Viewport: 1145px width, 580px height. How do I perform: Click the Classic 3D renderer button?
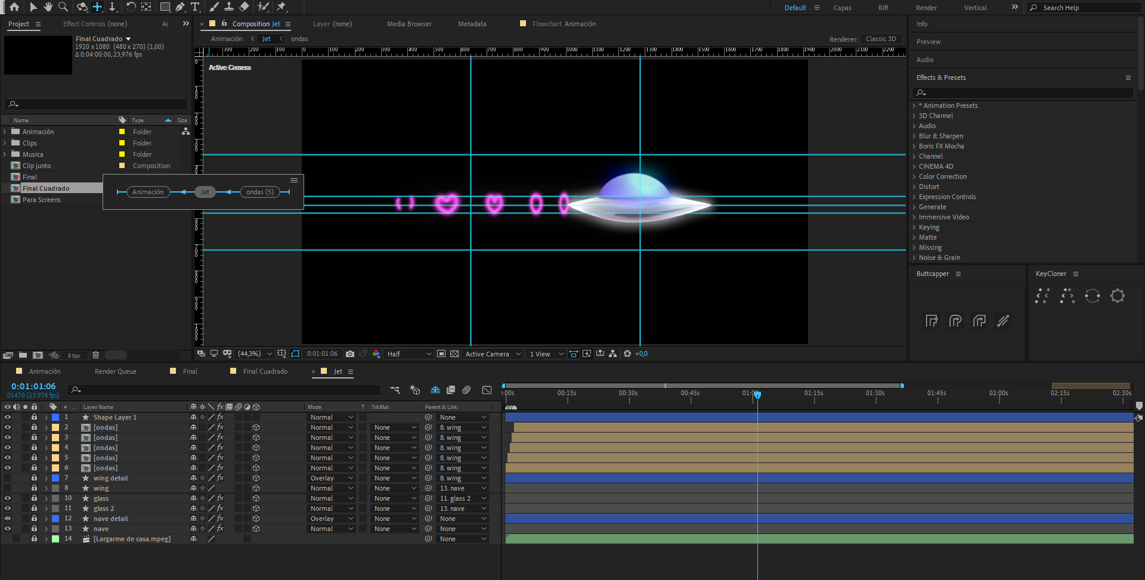coord(881,39)
